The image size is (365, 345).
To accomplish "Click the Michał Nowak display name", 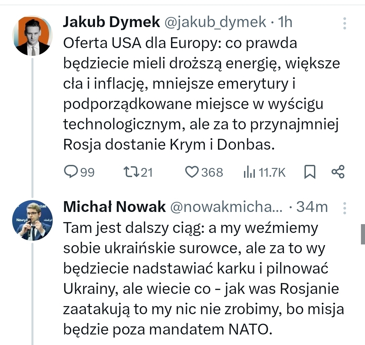I will click(x=115, y=207).
